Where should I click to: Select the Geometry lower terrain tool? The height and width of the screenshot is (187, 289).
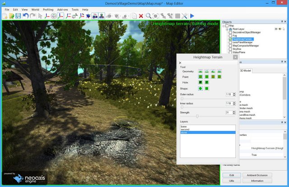[x=207, y=71]
